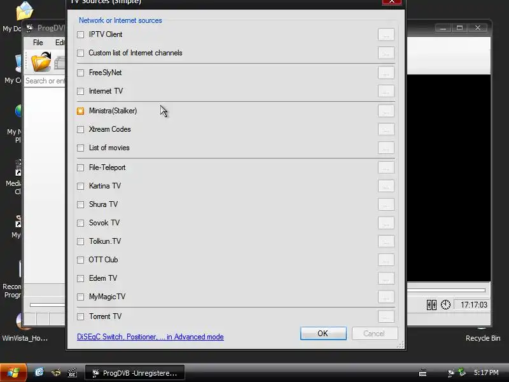The width and height of the screenshot is (509, 382).
Task: Enable the OTT Club checkbox
Action: click(81, 260)
